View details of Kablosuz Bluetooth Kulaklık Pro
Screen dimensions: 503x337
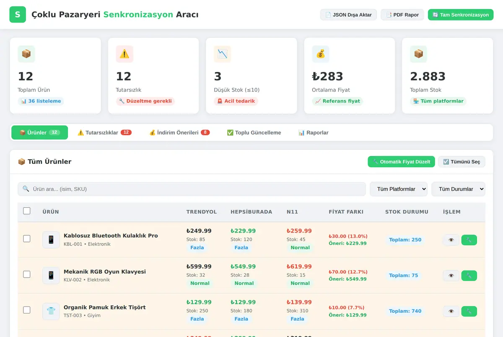pyautogui.click(x=451, y=240)
